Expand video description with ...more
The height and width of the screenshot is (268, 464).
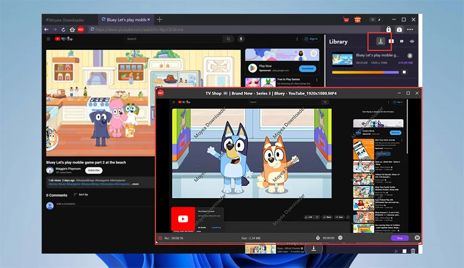pyautogui.click(x=135, y=184)
